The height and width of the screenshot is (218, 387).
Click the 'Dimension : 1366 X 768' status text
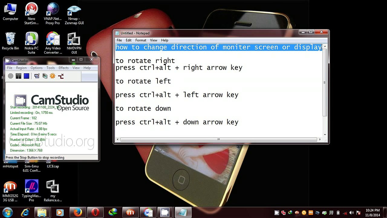point(26,150)
